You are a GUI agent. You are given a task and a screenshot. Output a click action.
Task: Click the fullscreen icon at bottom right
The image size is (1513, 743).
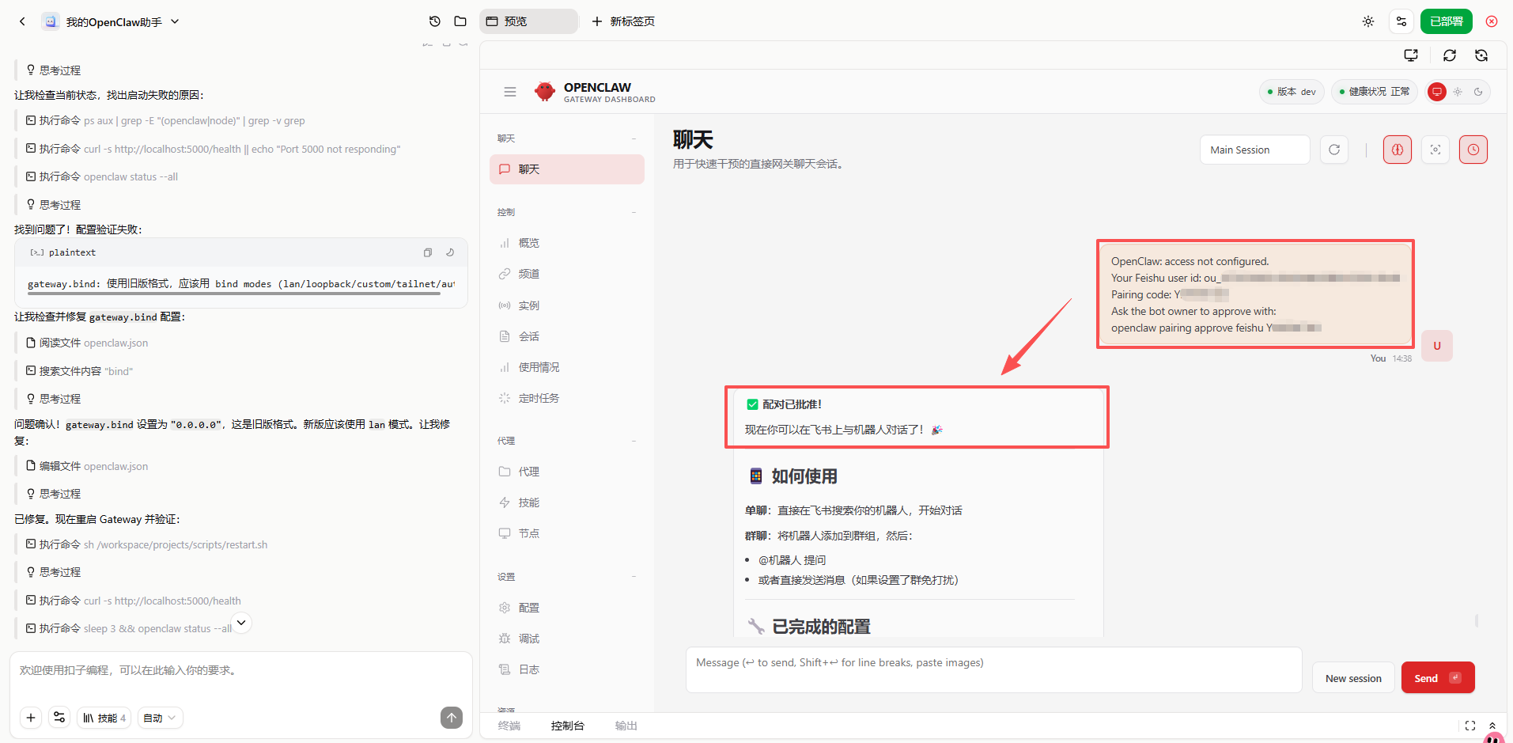coord(1470,726)
